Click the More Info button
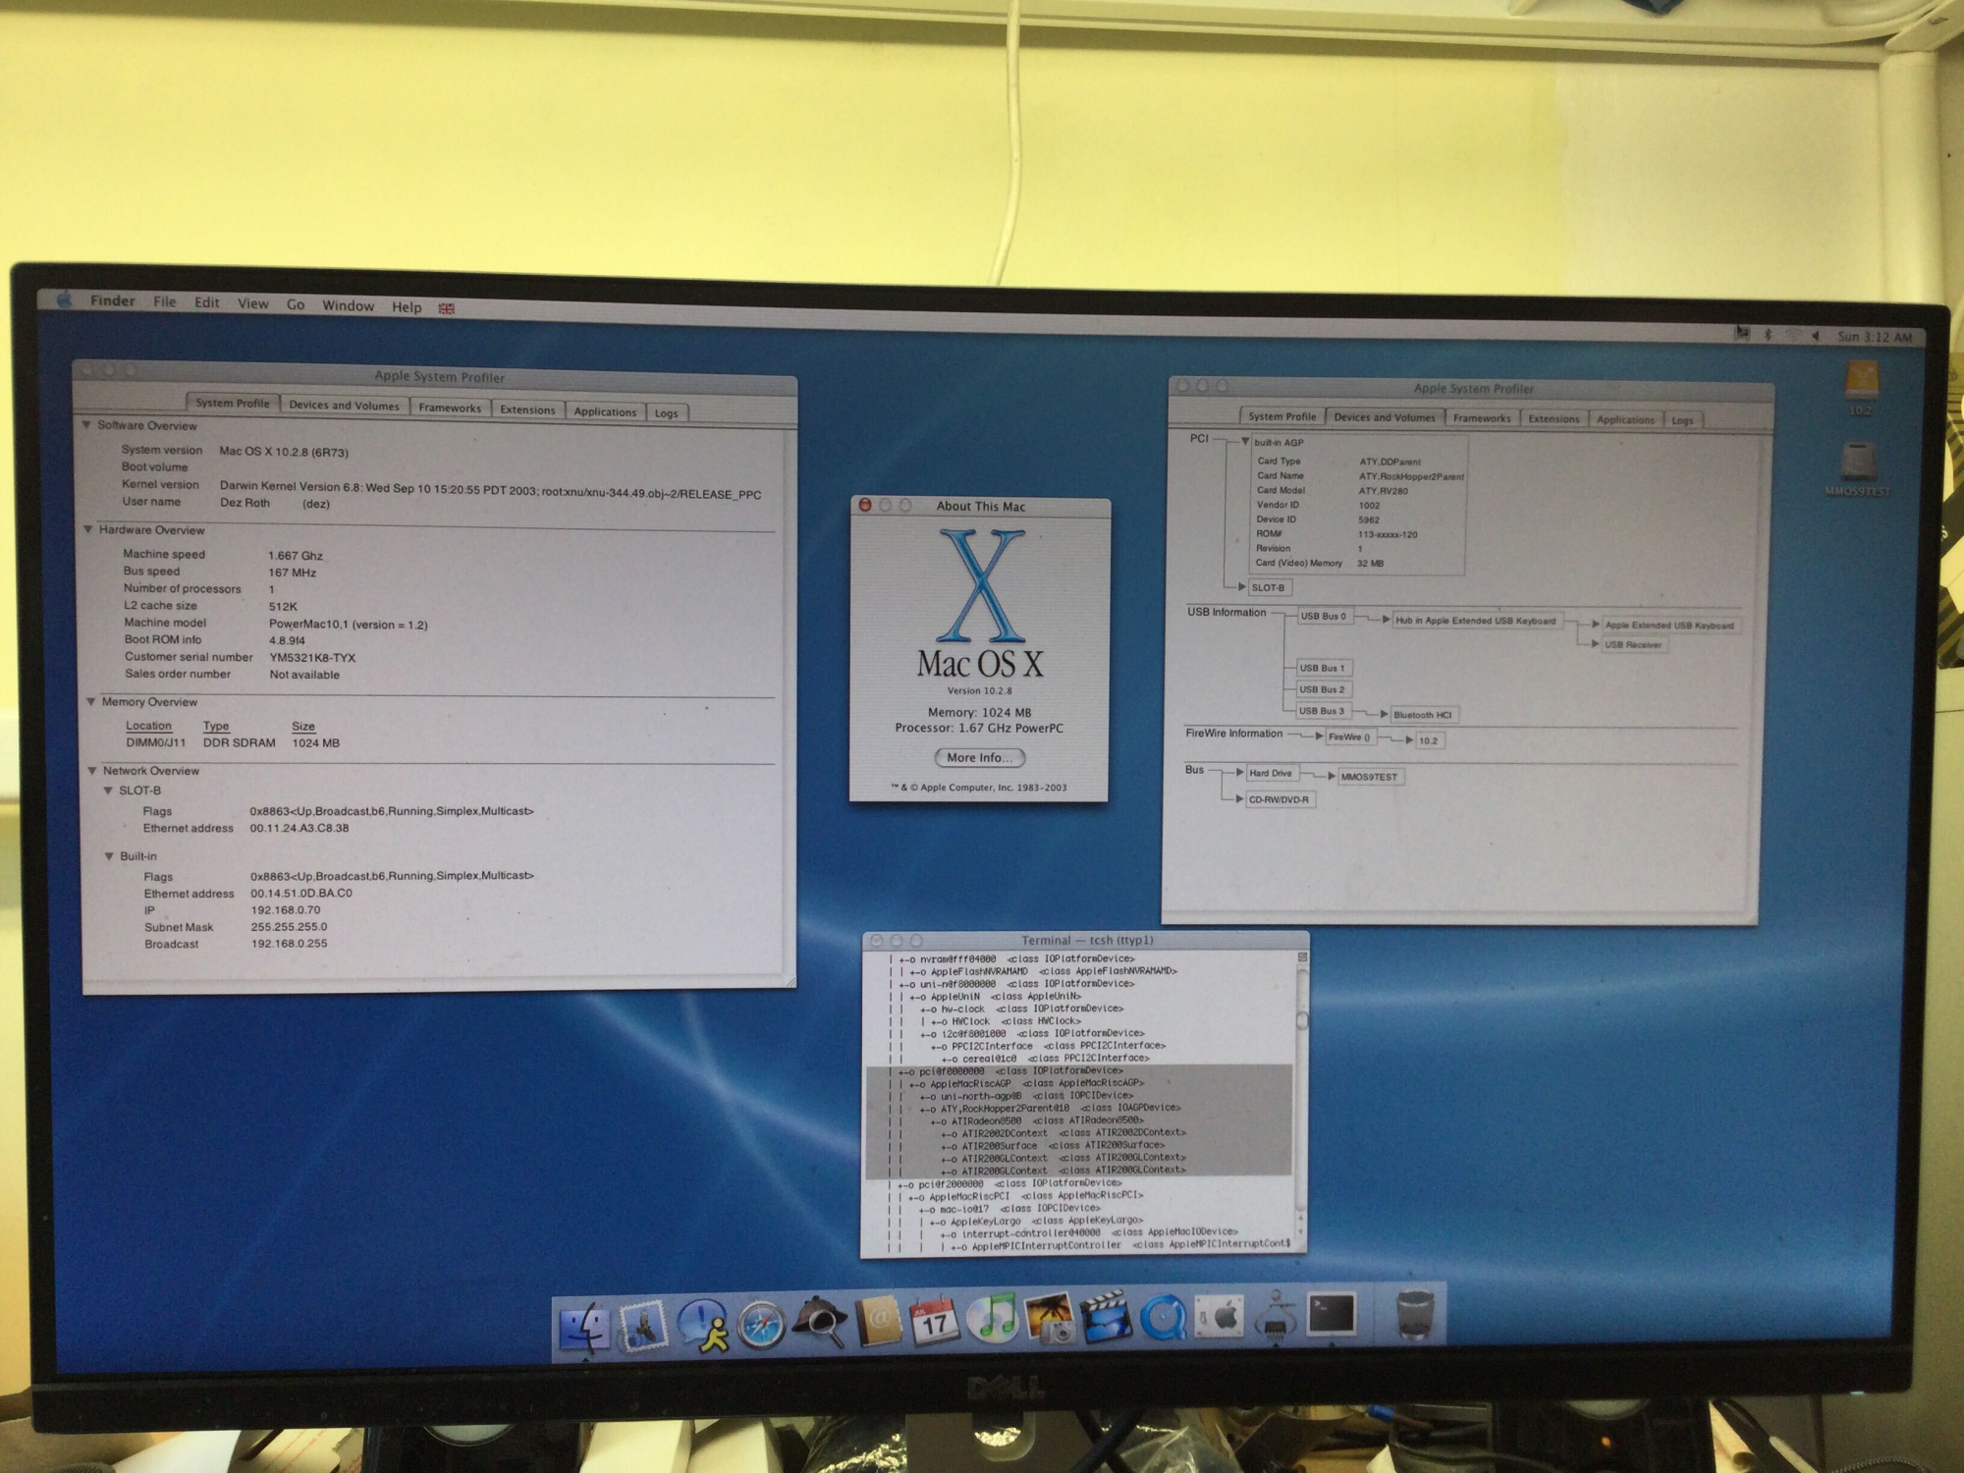Viewport: 1964px width, 1473px height. tap(979, 757)
